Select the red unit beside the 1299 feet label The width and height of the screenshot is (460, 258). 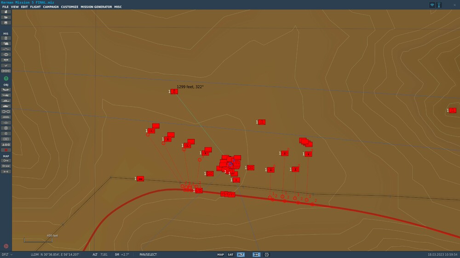pyautogui.click(x=174, y=92)
